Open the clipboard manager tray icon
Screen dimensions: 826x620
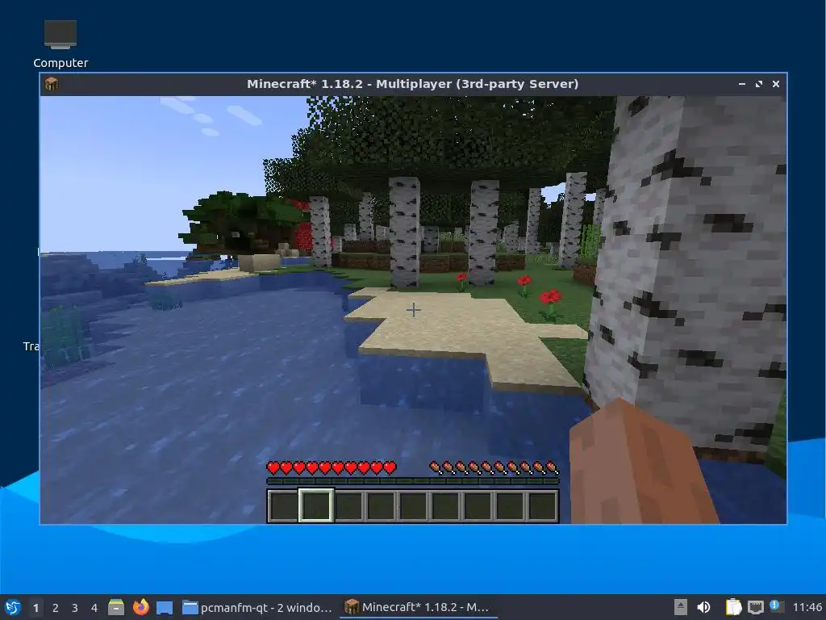pos(733,607)
